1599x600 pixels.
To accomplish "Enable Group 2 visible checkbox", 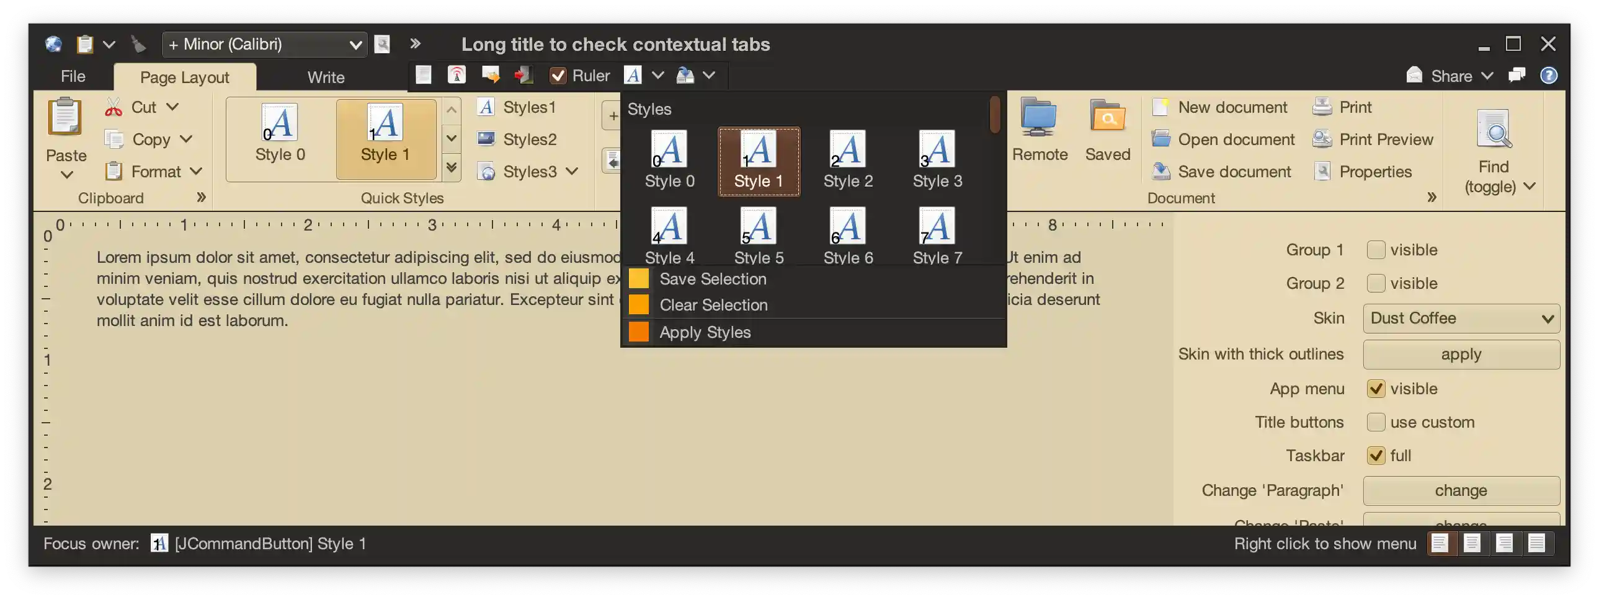I will coord(1376,283).
